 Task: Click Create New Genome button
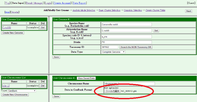click(x=13, y=33)
